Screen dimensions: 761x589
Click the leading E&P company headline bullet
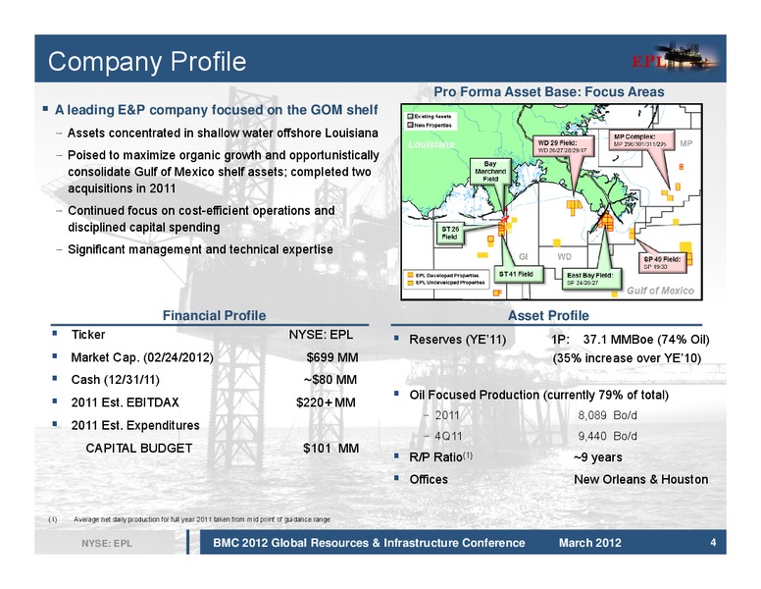tap(216, 110)
